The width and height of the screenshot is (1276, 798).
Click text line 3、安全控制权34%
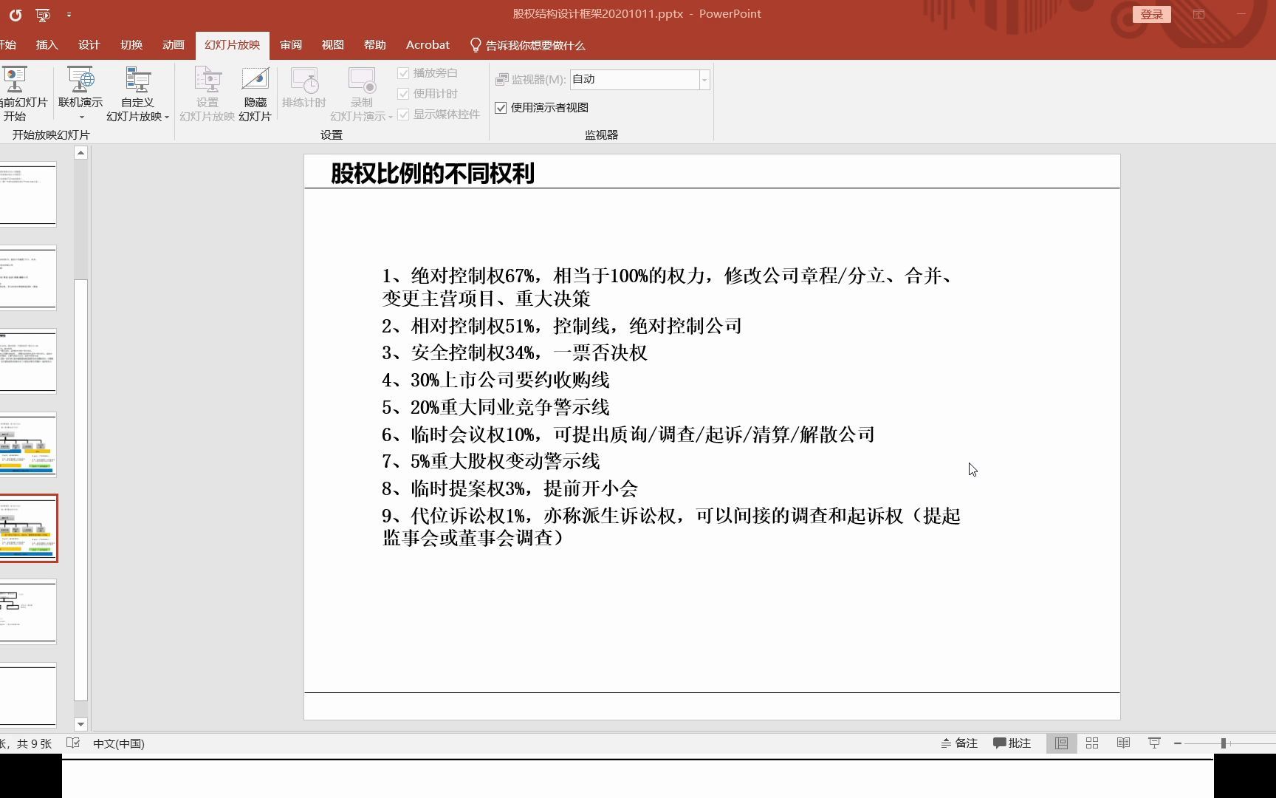[515, 353]
